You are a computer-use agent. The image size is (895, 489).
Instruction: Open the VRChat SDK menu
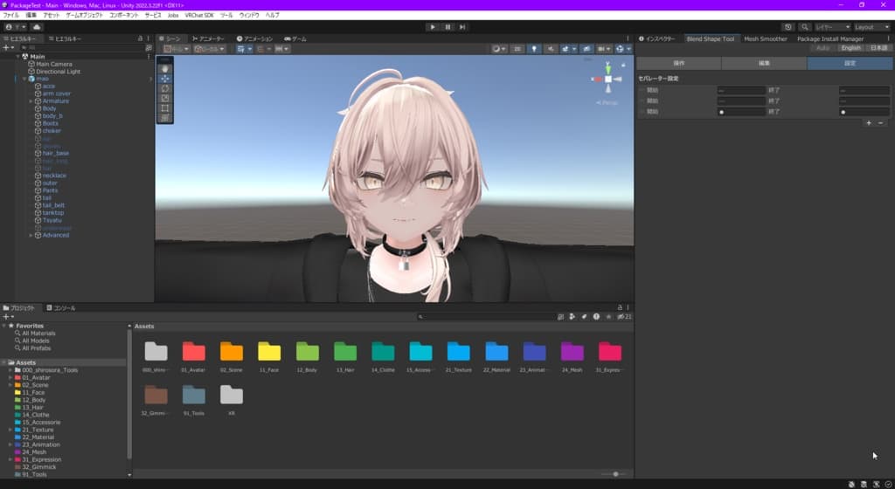point(198,16)
